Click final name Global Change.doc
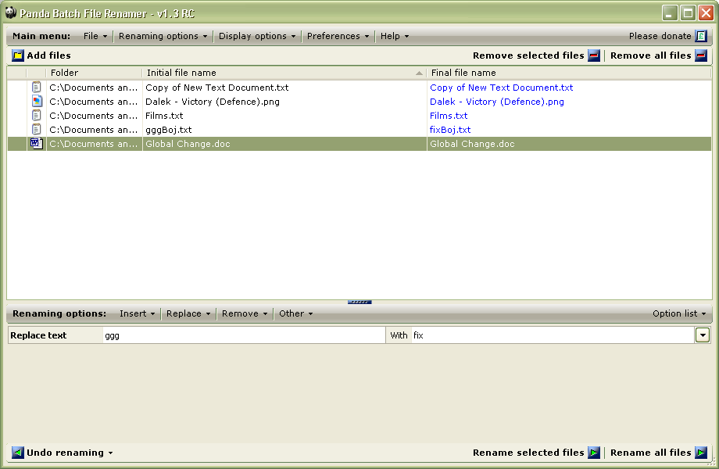Screen dimensions: 719x469 click(x=472, y=144)
